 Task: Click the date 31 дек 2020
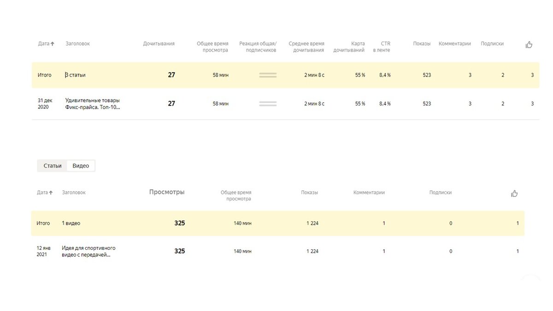(45, 104)
